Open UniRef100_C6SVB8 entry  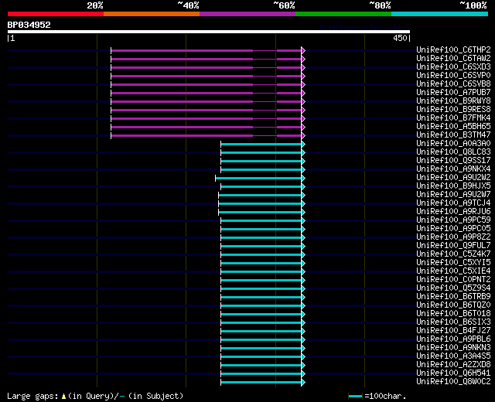pyautogui.click(x=453, y=84)
